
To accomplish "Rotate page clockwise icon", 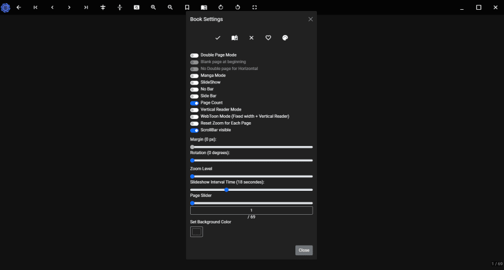I will [x=221, y=7].
